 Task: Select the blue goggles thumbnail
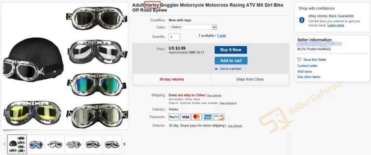(36, 144)
